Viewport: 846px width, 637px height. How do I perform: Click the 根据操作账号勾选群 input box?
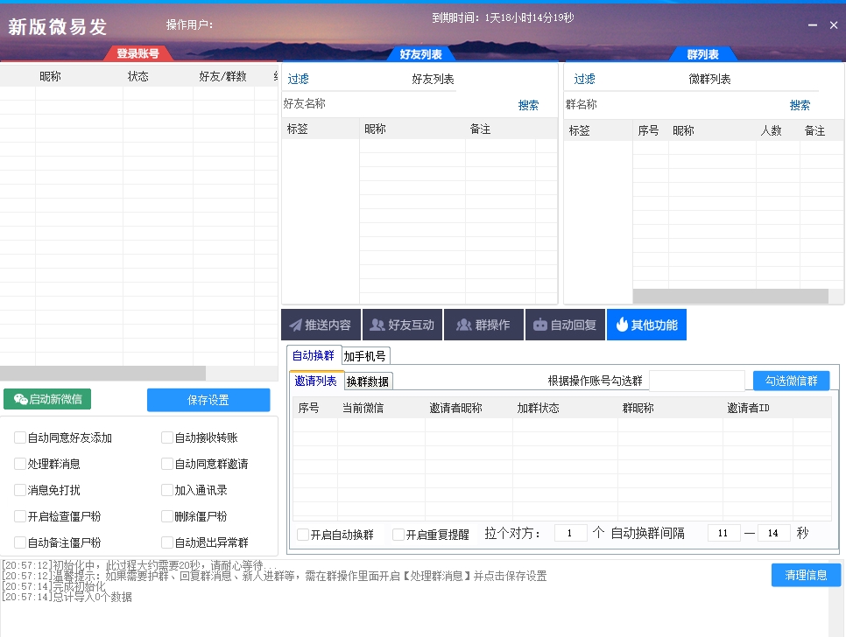(x=697, y=381)
